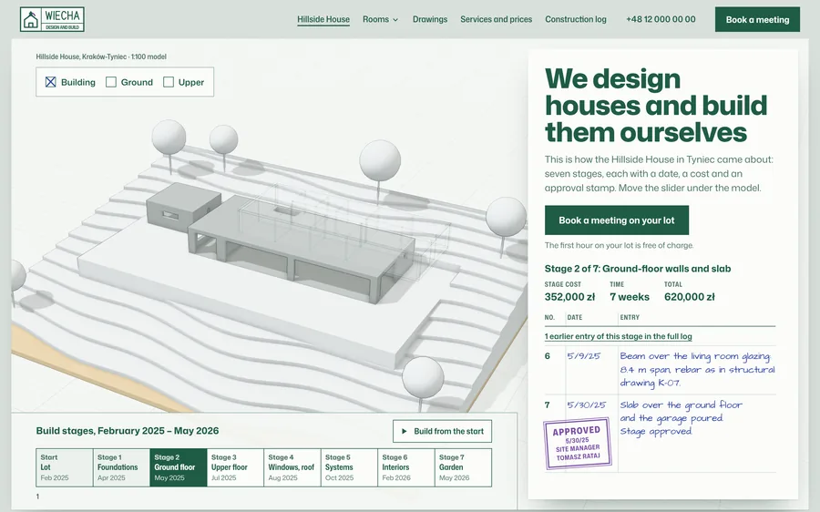Select the Start Lot stage
This screenshot has width=820, height=512.
coord(65,467)
